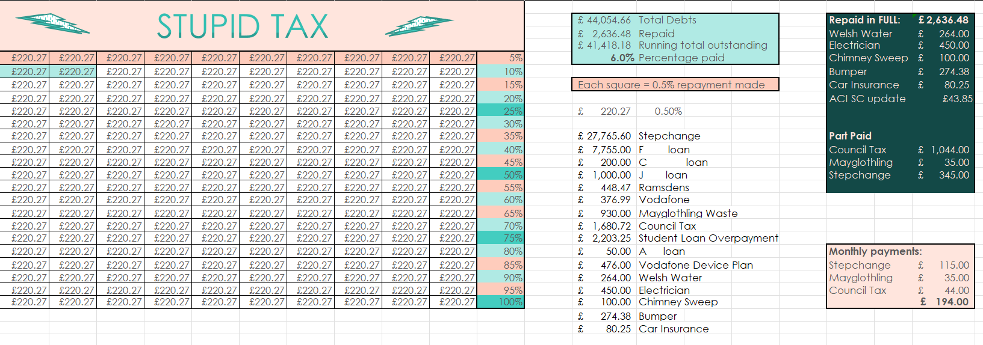The height and width of the screenshot is (345, 983).
Task: Click the £1,680.72 Council Tax amount
Action: click(x=604, y=226)
